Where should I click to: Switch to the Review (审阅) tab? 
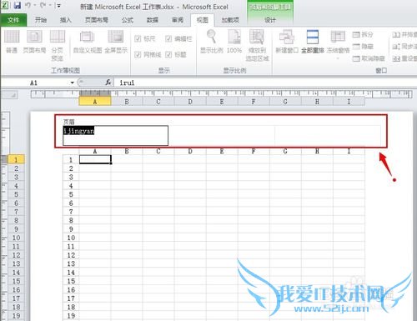[x=178, y=20]
